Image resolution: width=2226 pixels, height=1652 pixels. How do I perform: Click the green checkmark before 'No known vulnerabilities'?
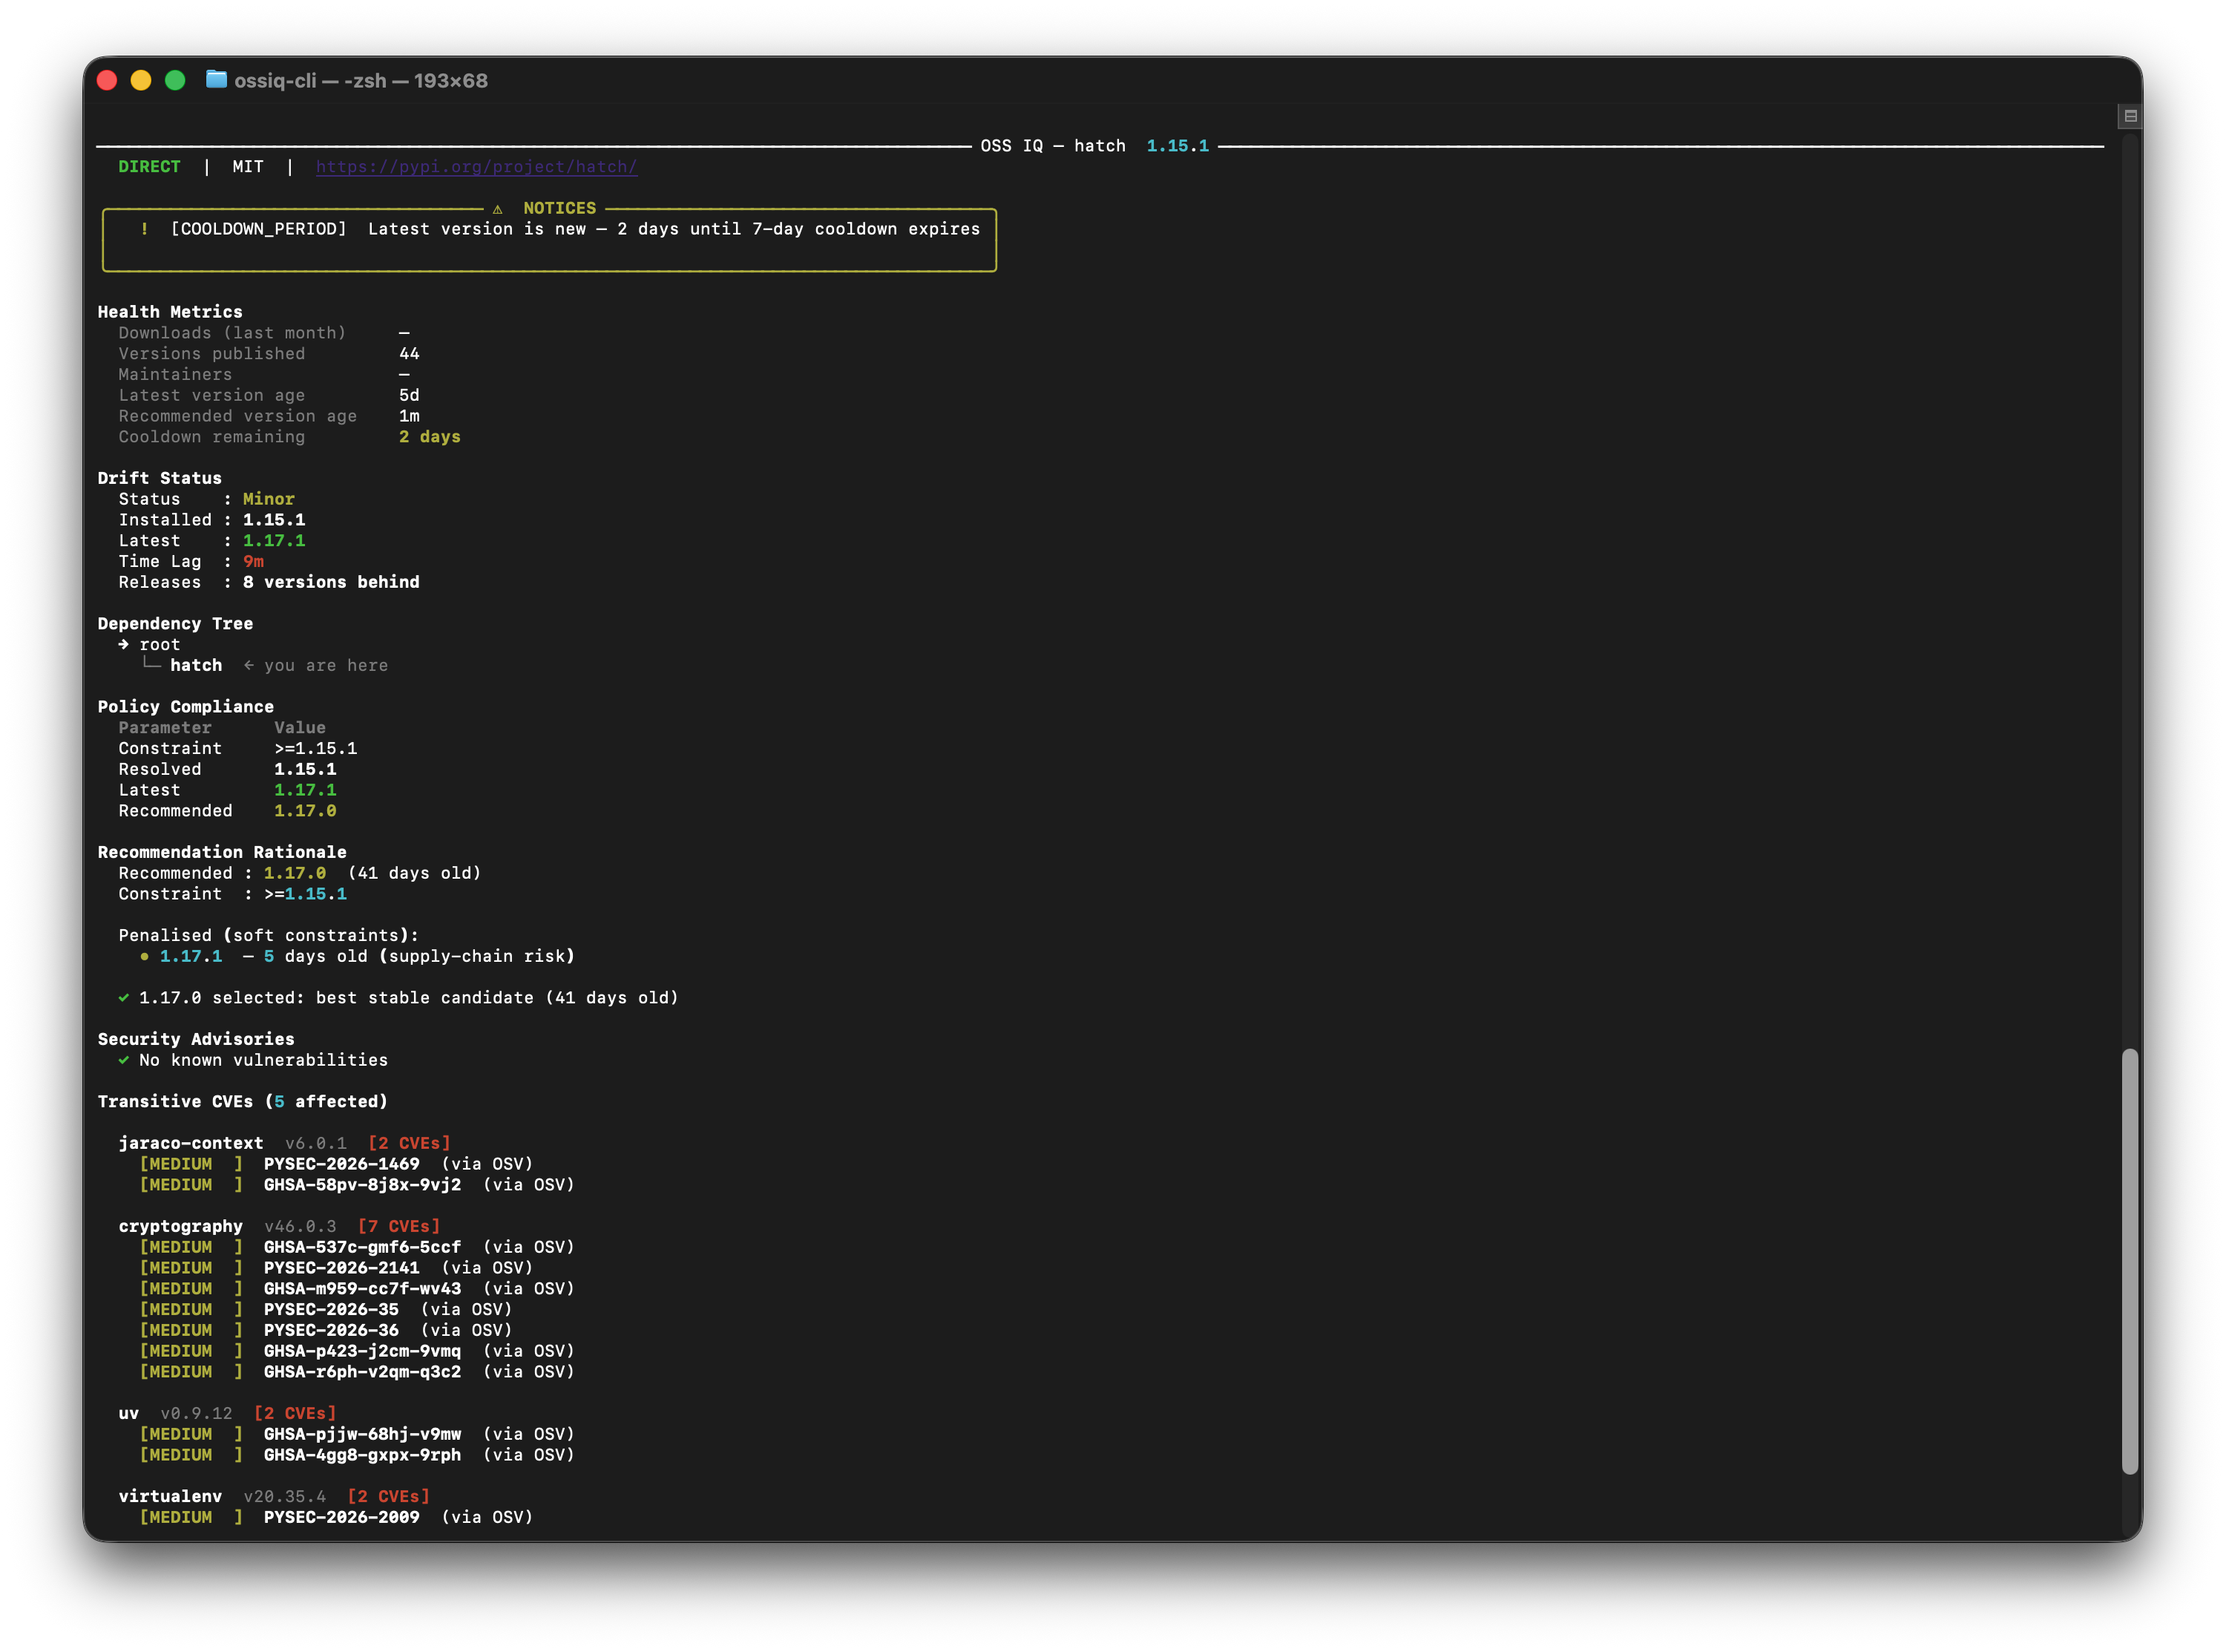124,1060
